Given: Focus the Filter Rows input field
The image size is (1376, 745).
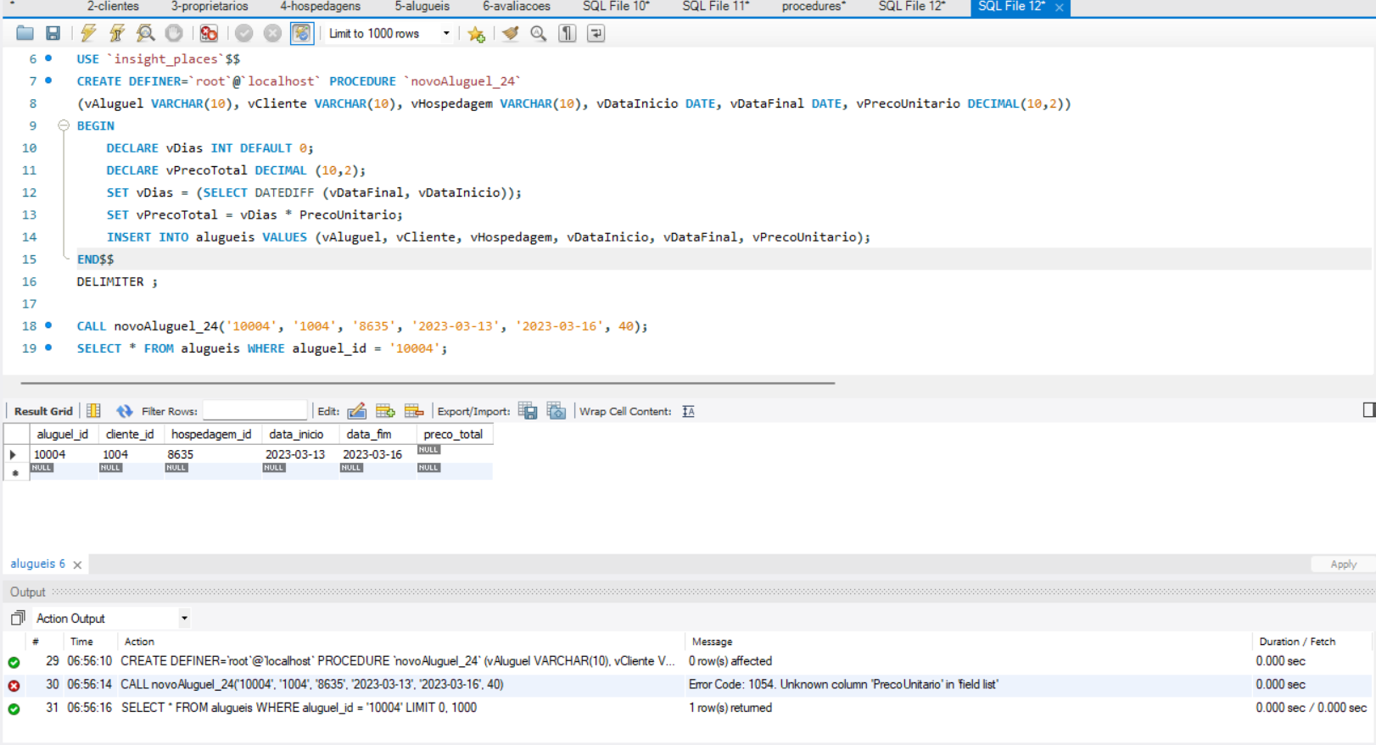Looking at the screenshot, I should [x=255, y=411].
